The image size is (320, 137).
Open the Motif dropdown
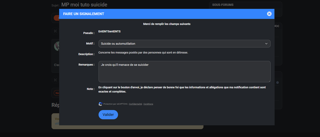(184, 44)
